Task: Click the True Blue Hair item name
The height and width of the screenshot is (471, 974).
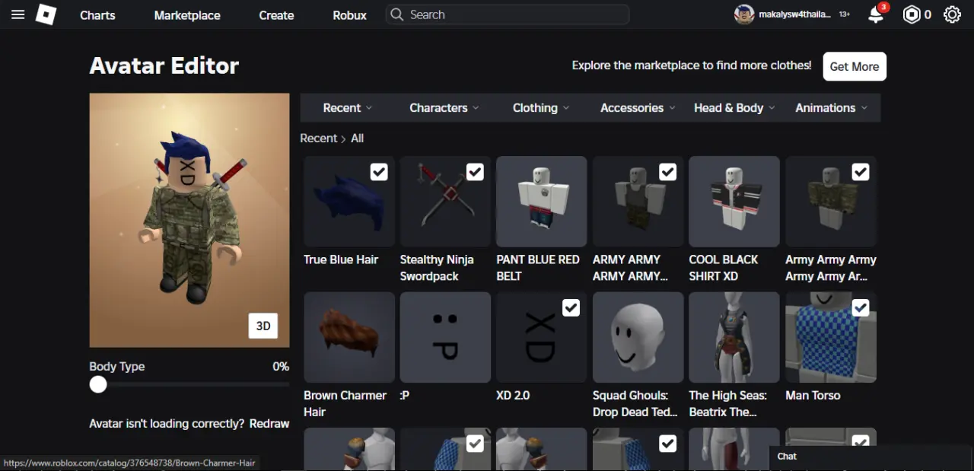Action: (341, 259)
